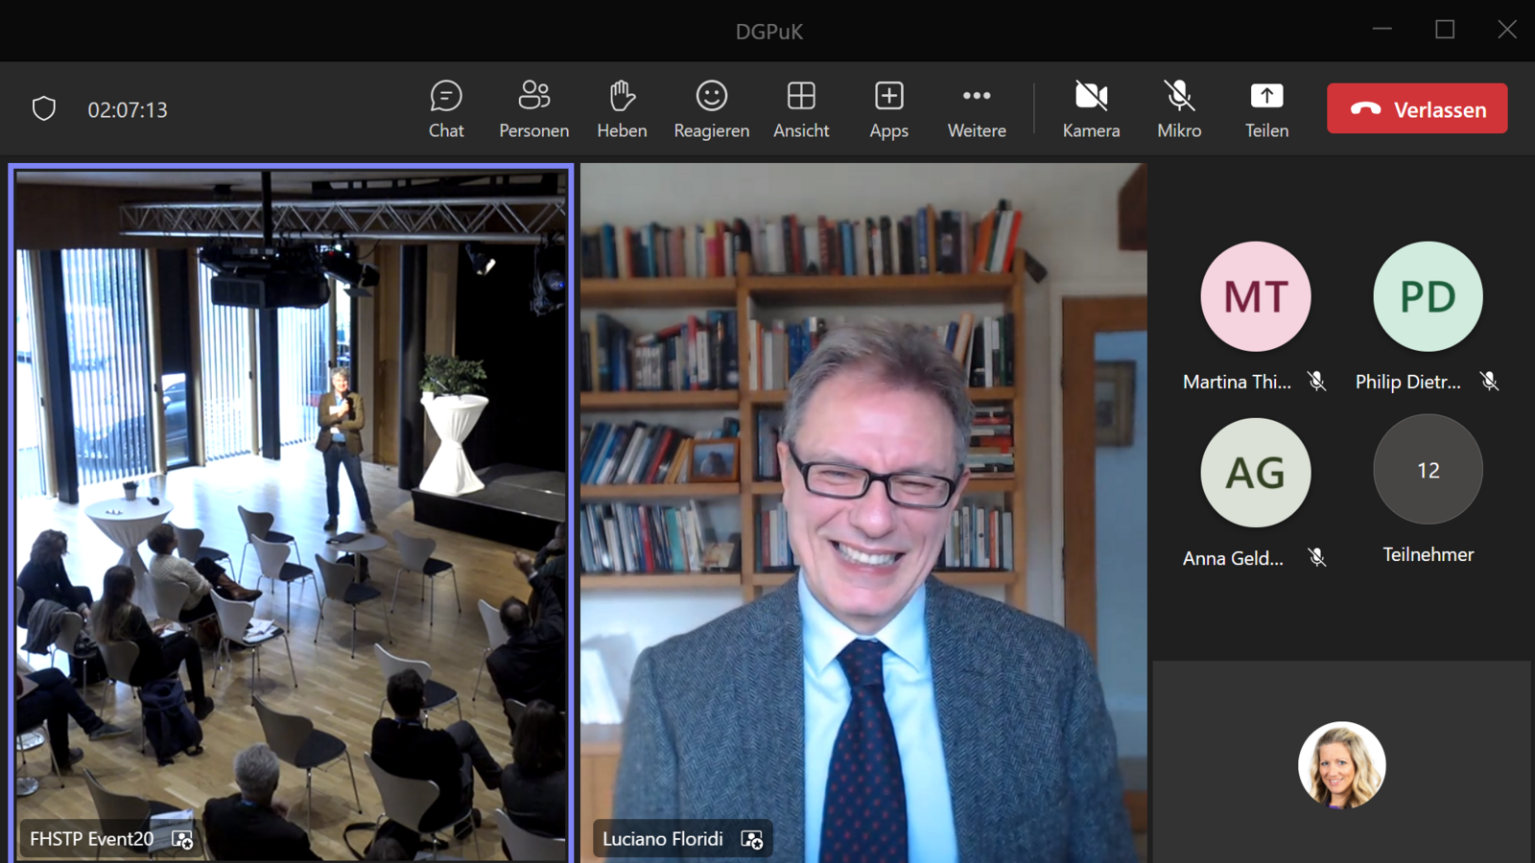Share screen using Teilen

(1266, 109)
